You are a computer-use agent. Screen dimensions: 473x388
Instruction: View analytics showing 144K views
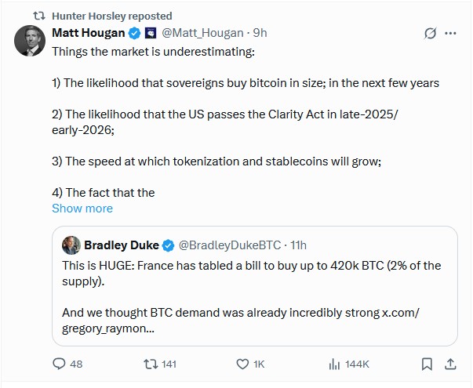pos(335,364)
